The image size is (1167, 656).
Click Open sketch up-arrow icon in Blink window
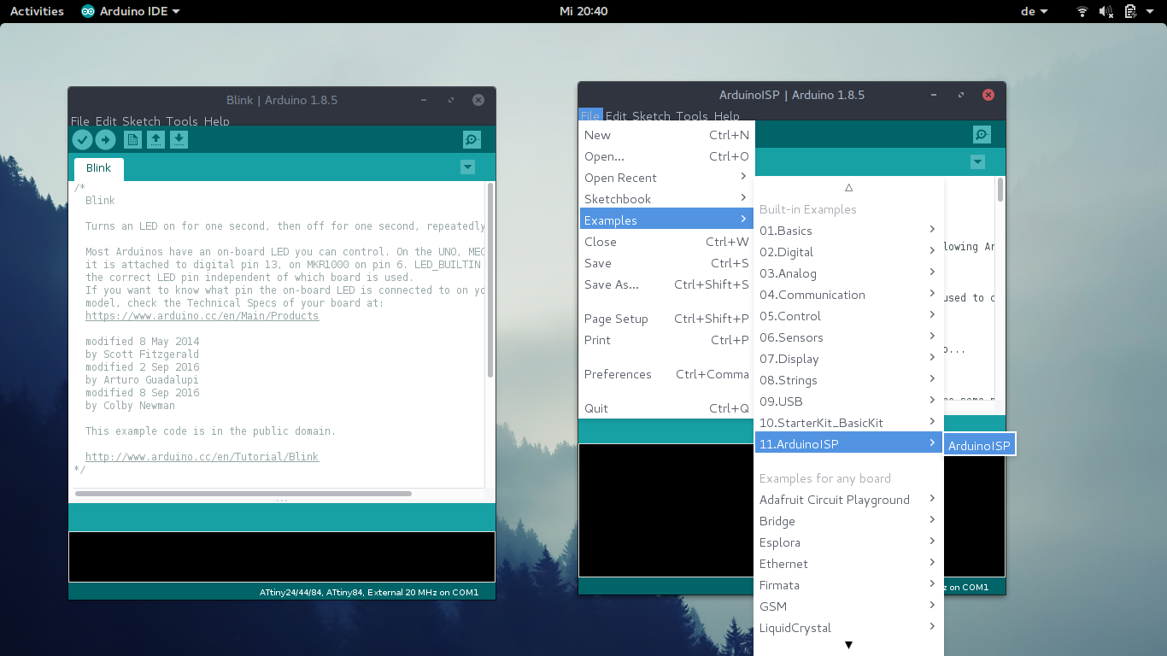[155, 140]
